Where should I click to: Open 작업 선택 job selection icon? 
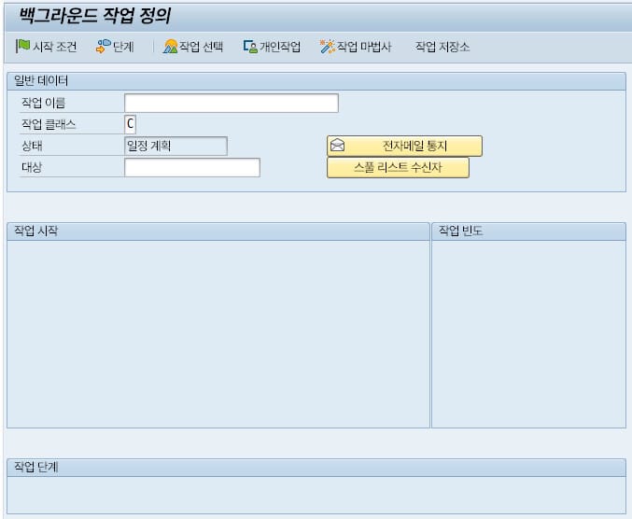point(171,47)
